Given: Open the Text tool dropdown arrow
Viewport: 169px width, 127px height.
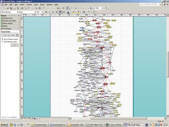Looking at the screenshot, I should click(78, 8).
